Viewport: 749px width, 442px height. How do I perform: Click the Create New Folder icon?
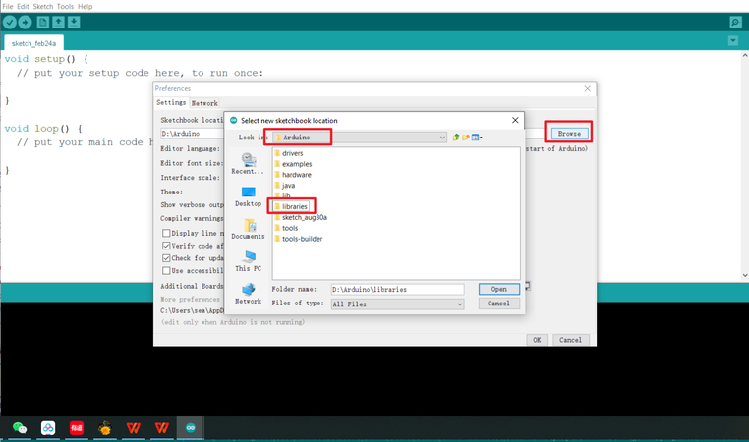[x=466, y=138]
